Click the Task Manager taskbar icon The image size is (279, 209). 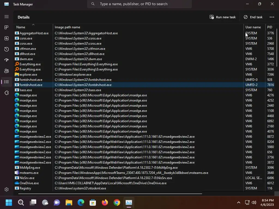pyautogui.click(x=129, y=202)
